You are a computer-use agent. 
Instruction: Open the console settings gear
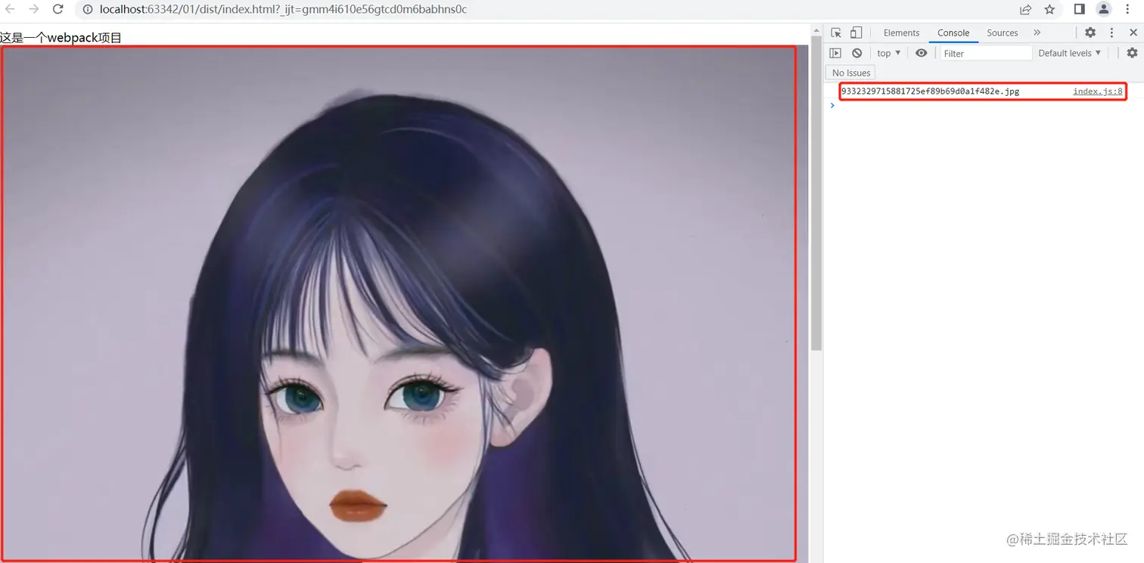[x=1133, y=53]
